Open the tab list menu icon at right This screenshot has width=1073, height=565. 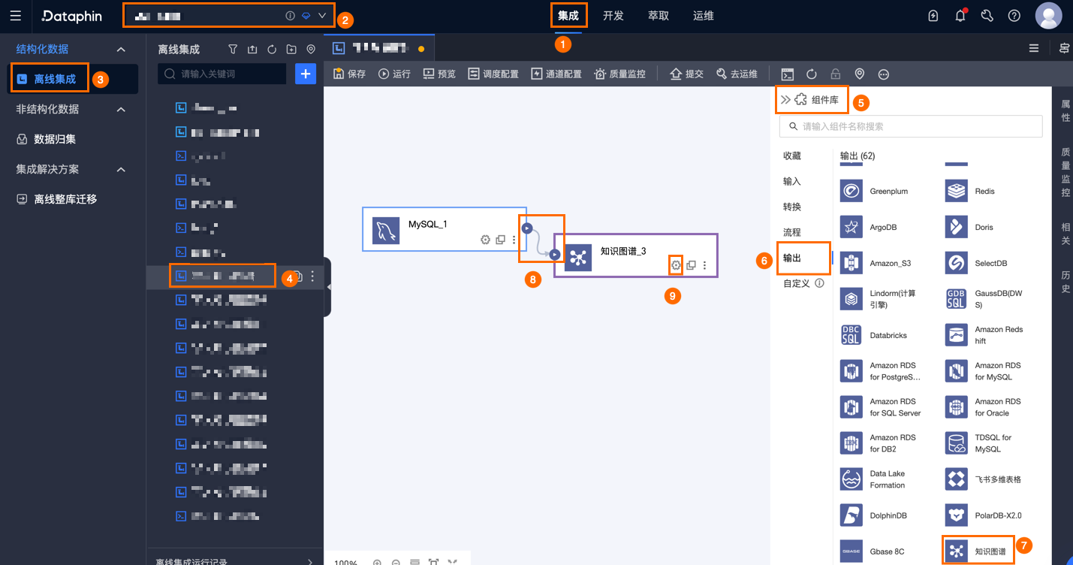[1034, 48]
